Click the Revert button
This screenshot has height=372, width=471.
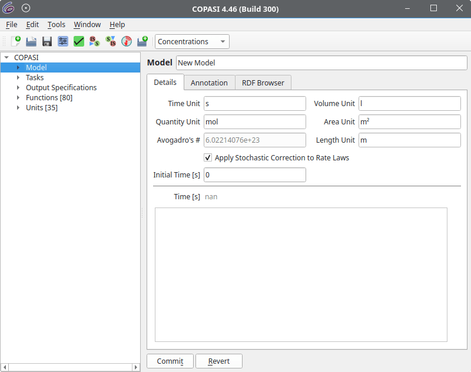pyautogui.click(x=218, y=361)
